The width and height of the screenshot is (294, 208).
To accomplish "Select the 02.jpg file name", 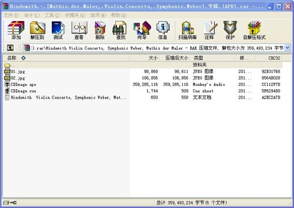I will tap(18, 78).
